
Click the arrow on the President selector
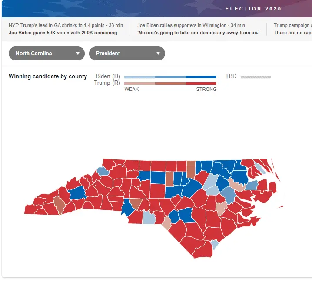pyautogui.click(x=158, y=53)
